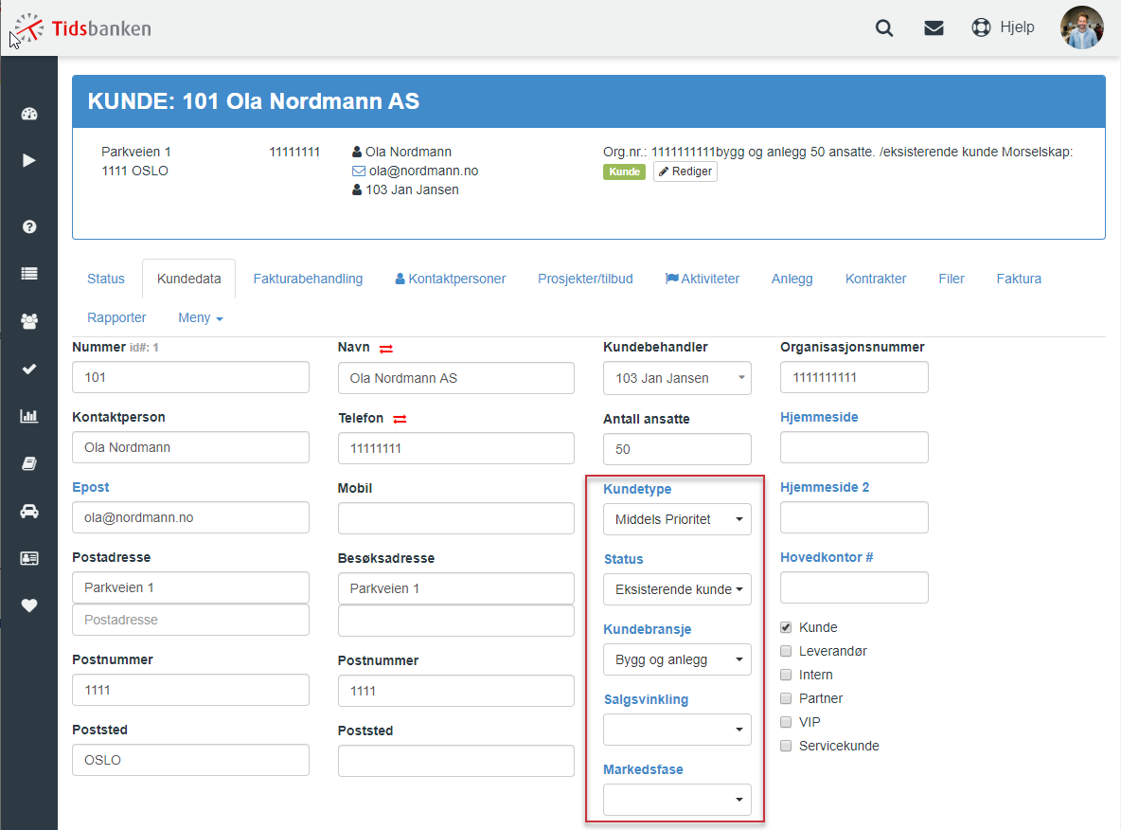Open the ID card sidebar icon
This screenshot has height=830, width=1121.
pyautogui.click(x=29, y=558)
